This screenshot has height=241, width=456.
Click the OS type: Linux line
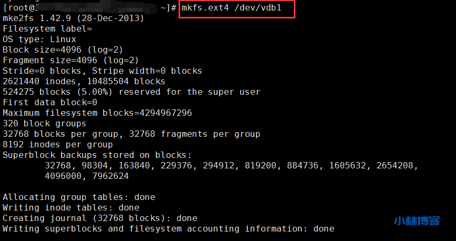39,39
